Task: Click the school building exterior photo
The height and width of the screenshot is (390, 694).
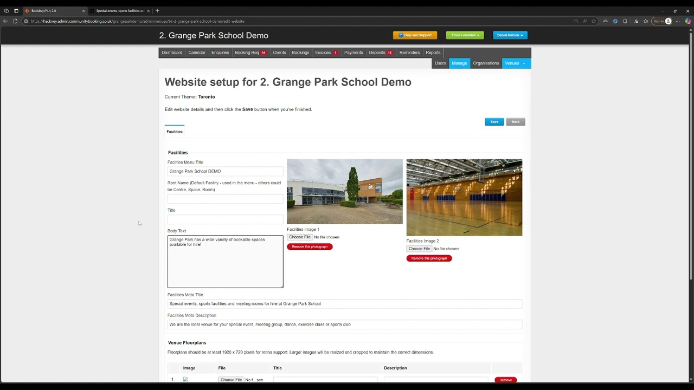Action: click(345, 192)
